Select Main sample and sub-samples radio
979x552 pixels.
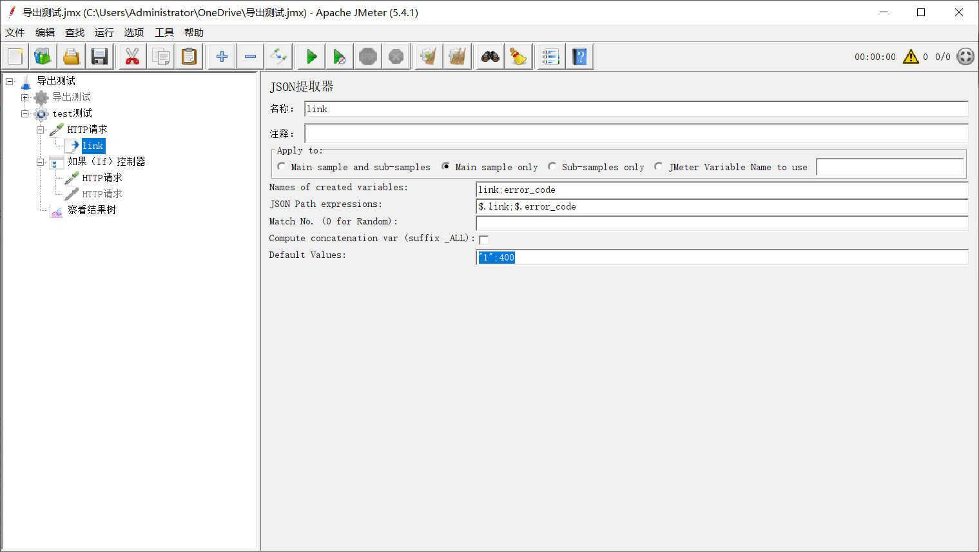[x=282, y=166]
